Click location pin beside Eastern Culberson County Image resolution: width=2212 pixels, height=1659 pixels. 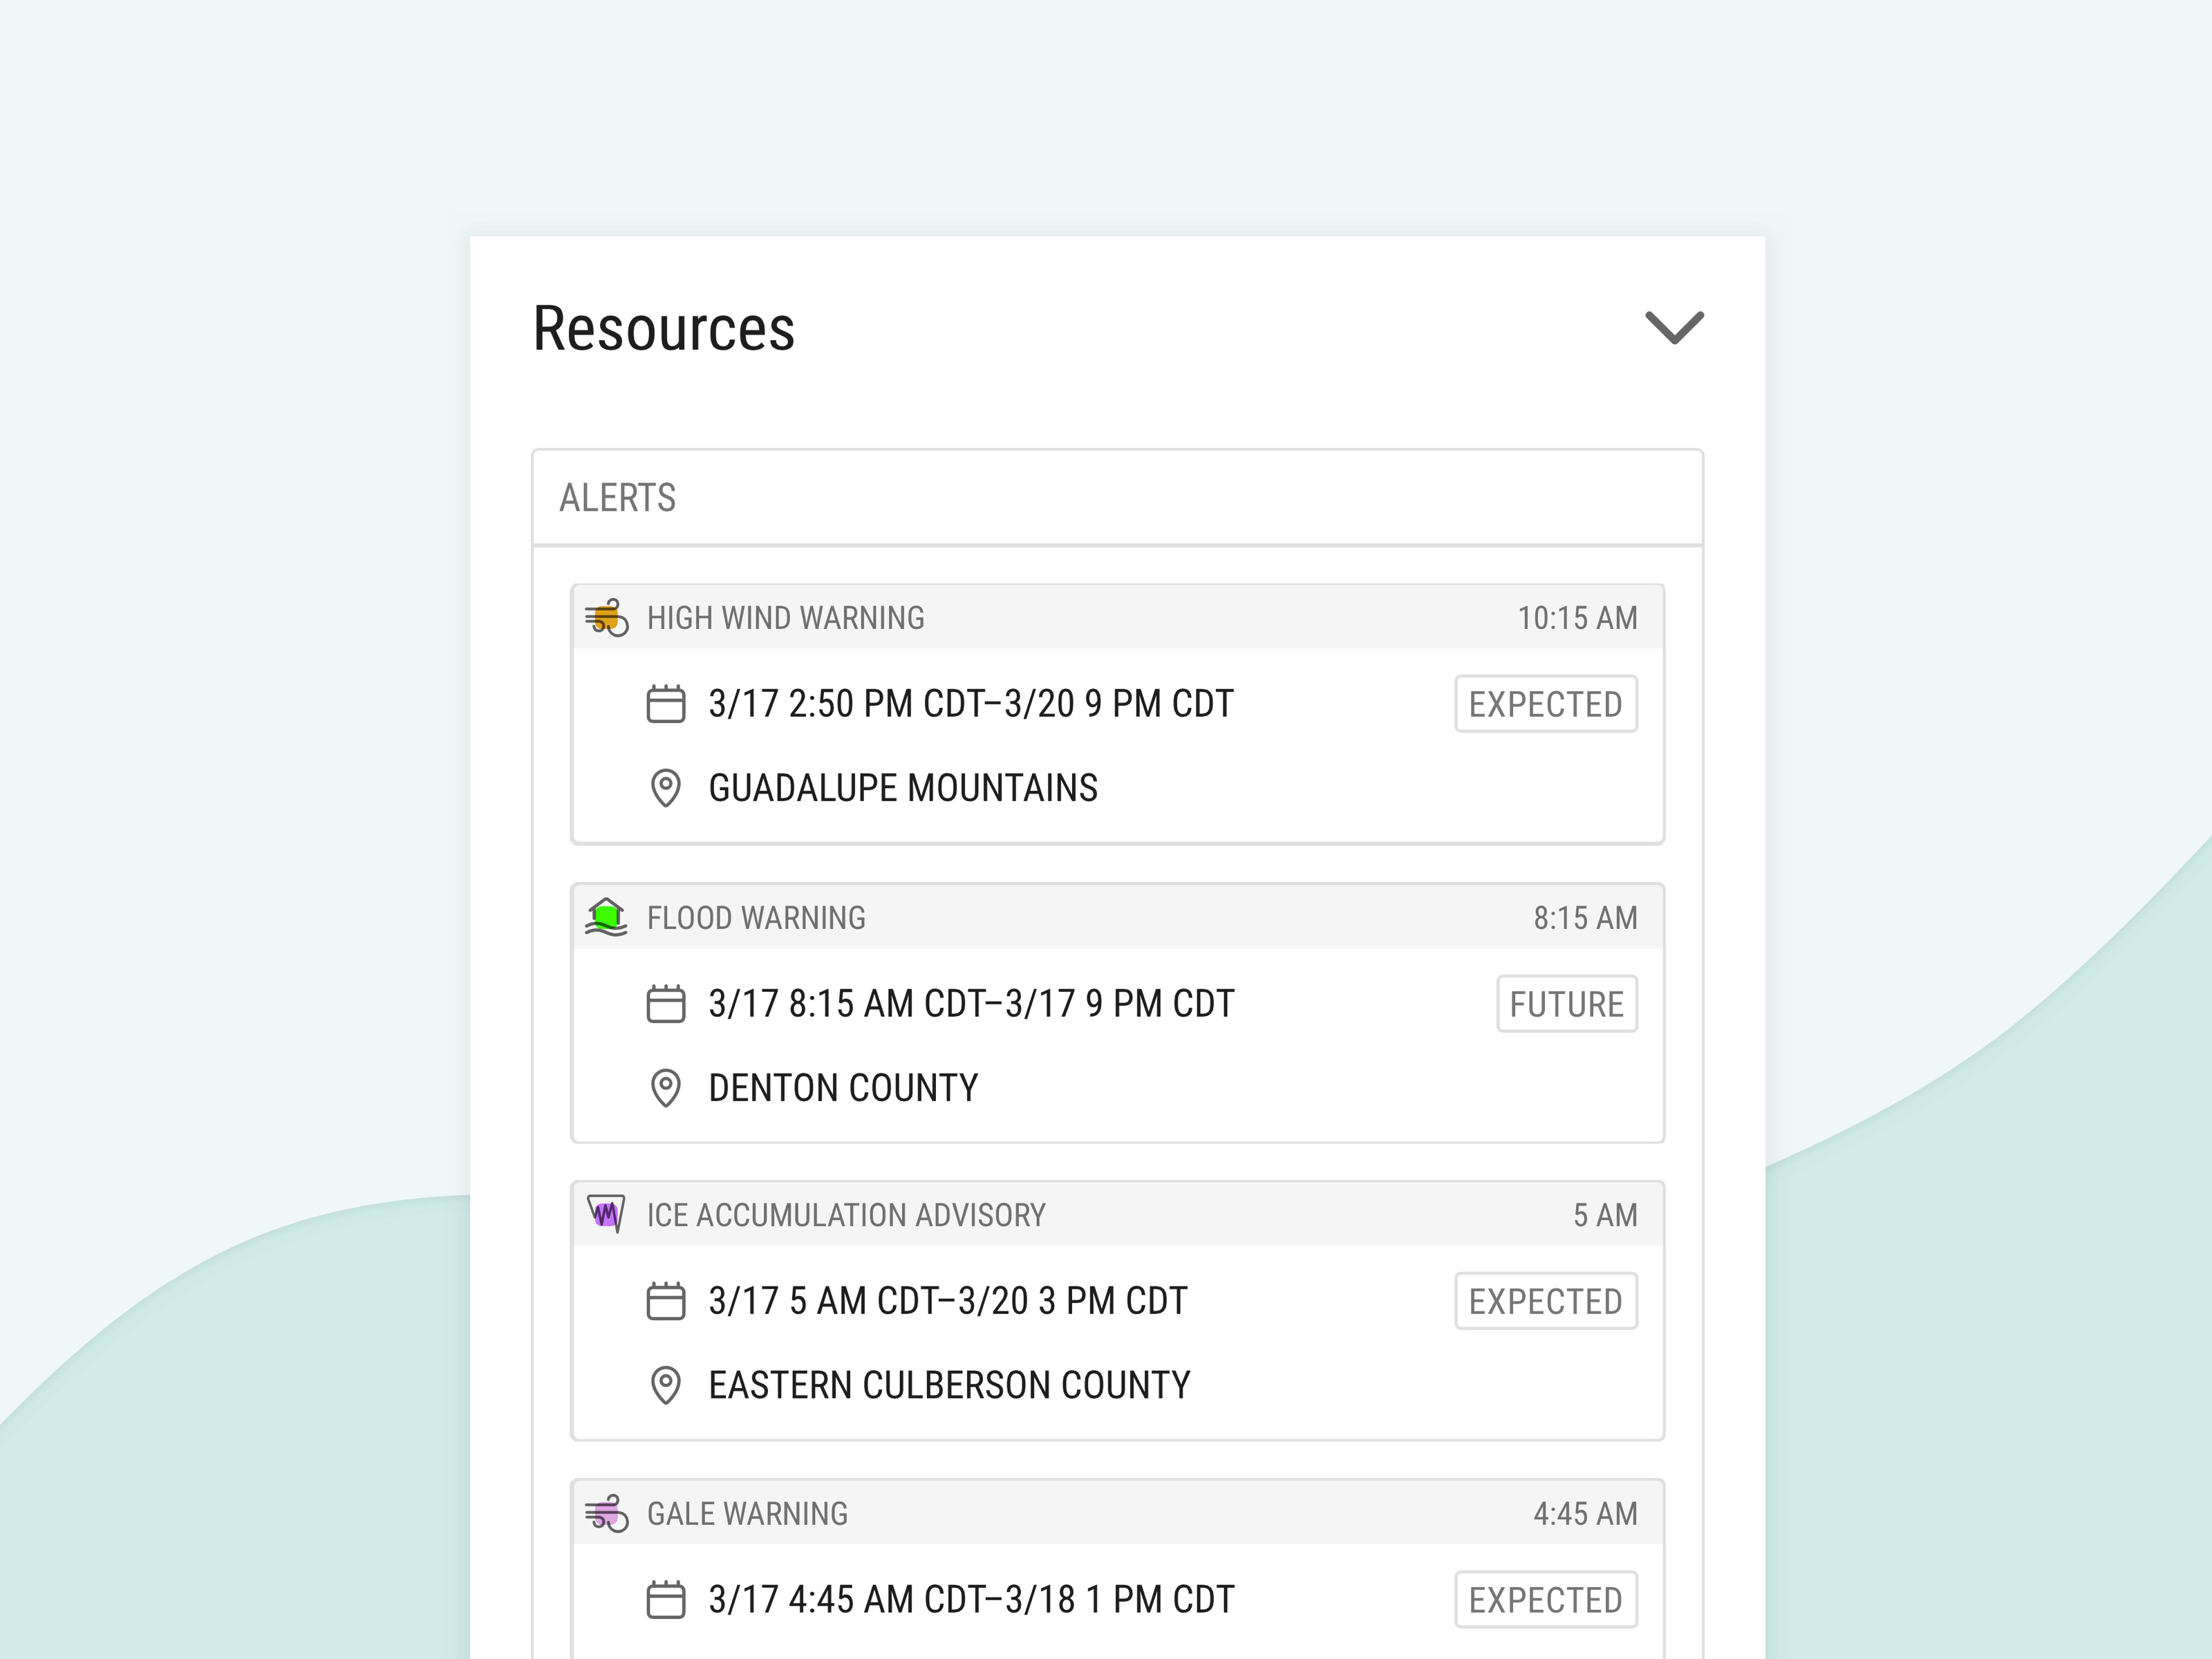(x=665, y=1385)
